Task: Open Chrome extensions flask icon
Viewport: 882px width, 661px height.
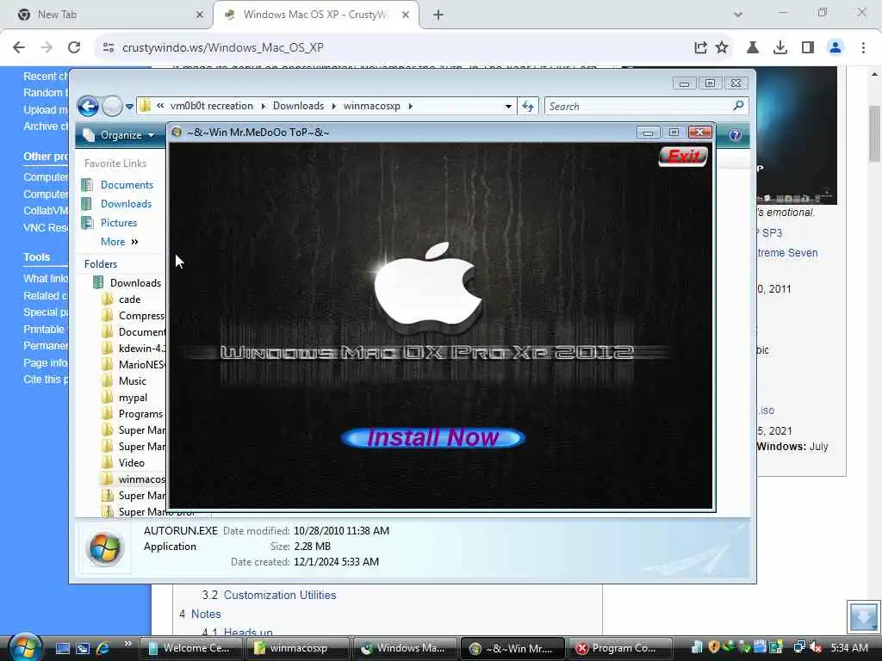Action: 753,48
